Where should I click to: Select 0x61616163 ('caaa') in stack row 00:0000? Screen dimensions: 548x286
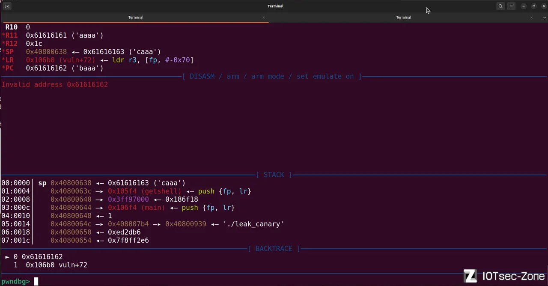pos(146,183)
